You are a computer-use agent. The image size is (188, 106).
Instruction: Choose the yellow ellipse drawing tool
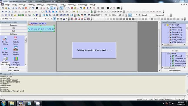(x=75, y=8)
